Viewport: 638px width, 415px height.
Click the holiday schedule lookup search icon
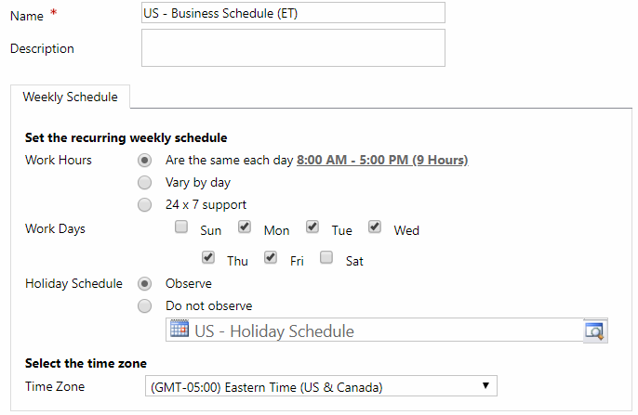594,331
